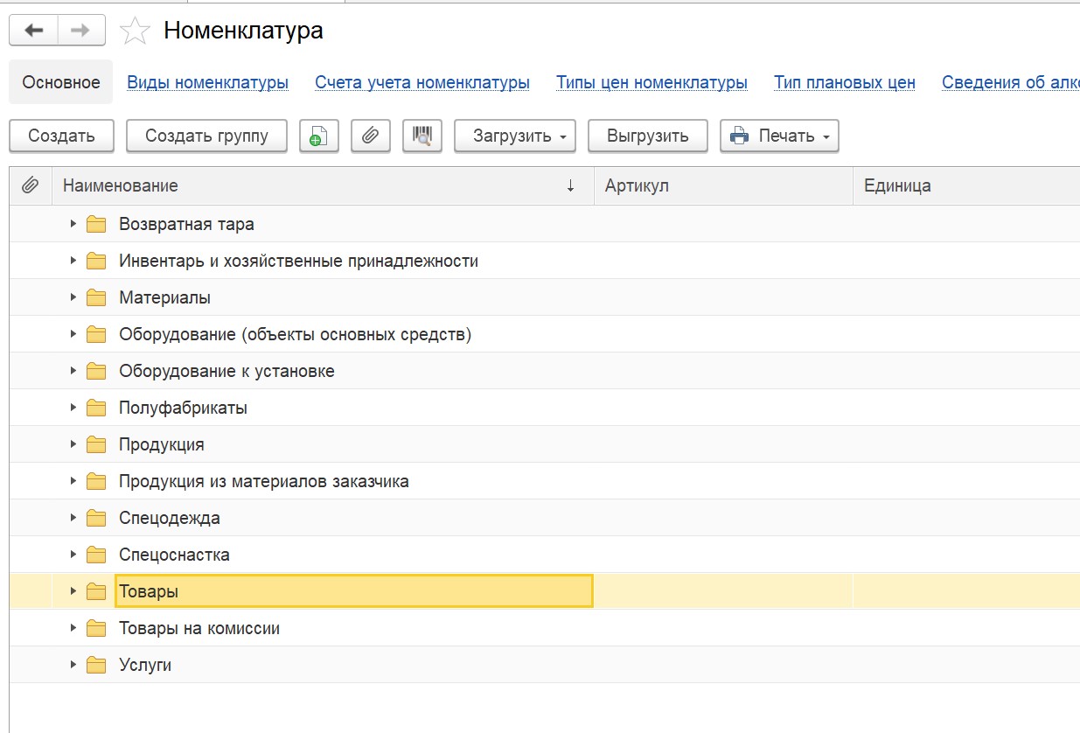Select the Спецоснастка row text
The width and height of the screenshot is (1080, 733).
[174, 555]
